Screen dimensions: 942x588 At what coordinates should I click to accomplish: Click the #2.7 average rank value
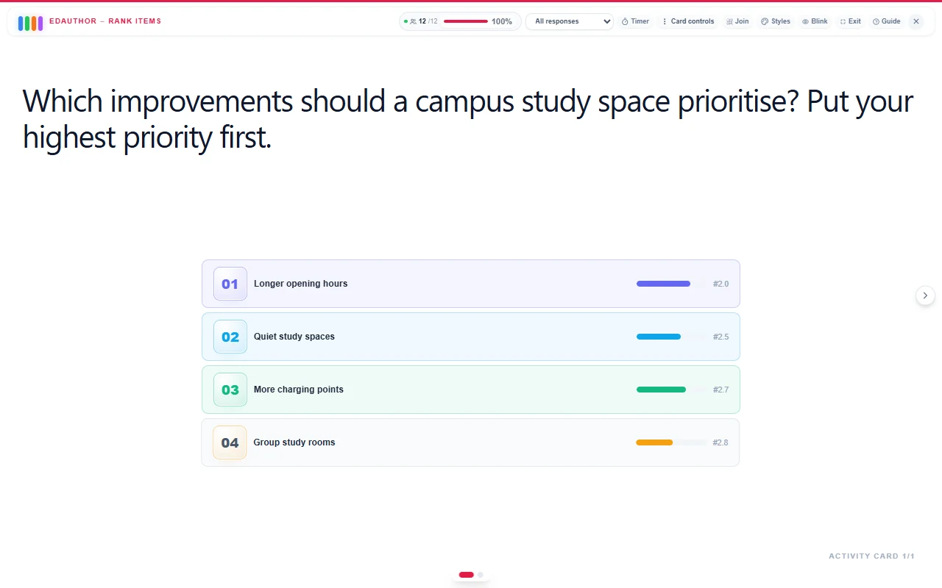click(x=720, y=390)
